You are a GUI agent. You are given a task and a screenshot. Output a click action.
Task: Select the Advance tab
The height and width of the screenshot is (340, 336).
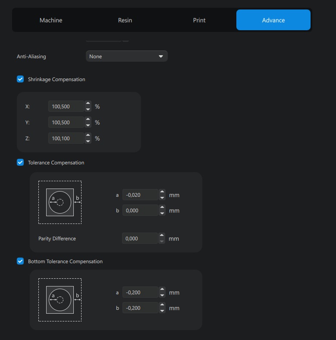click(x=273, y=20)
